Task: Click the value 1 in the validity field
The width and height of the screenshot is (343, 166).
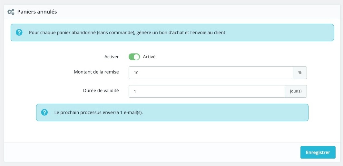Action: point(135,92)
